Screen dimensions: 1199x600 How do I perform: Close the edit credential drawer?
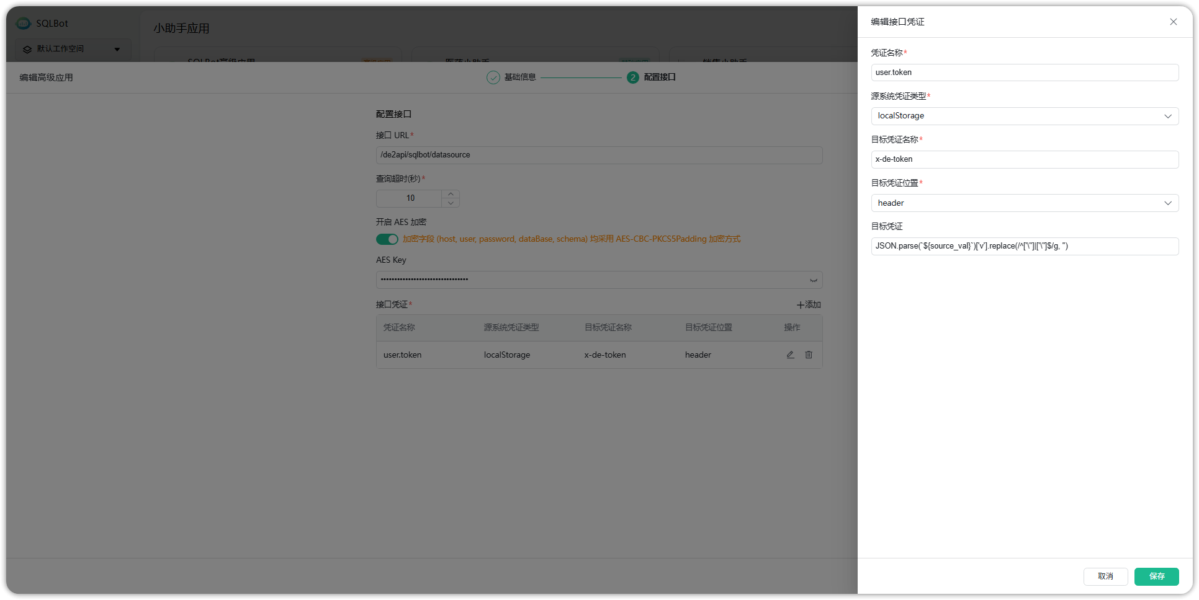1173,22
